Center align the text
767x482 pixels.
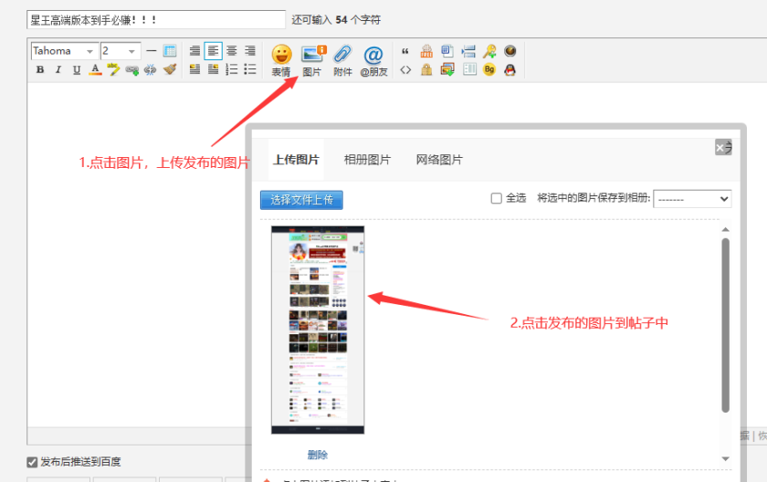coord(231,51)
